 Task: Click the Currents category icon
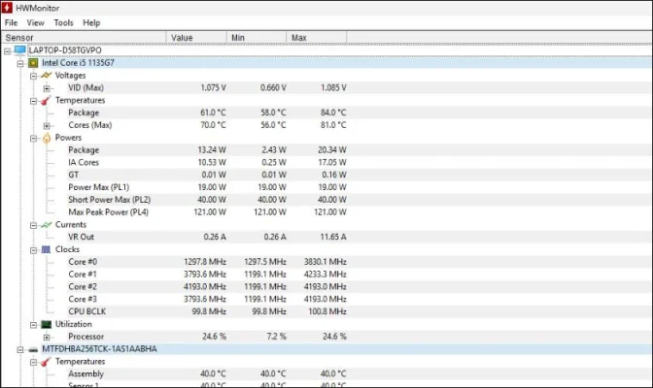click(x=46, y=224)
